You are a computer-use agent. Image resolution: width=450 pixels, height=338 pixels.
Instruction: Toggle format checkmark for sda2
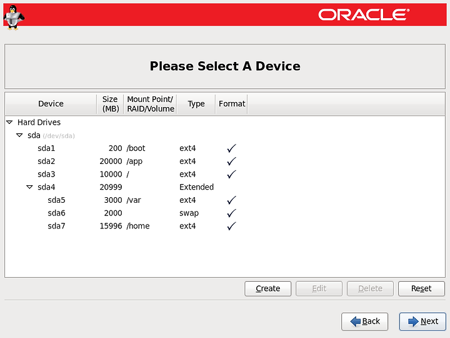tap(231, 161)
